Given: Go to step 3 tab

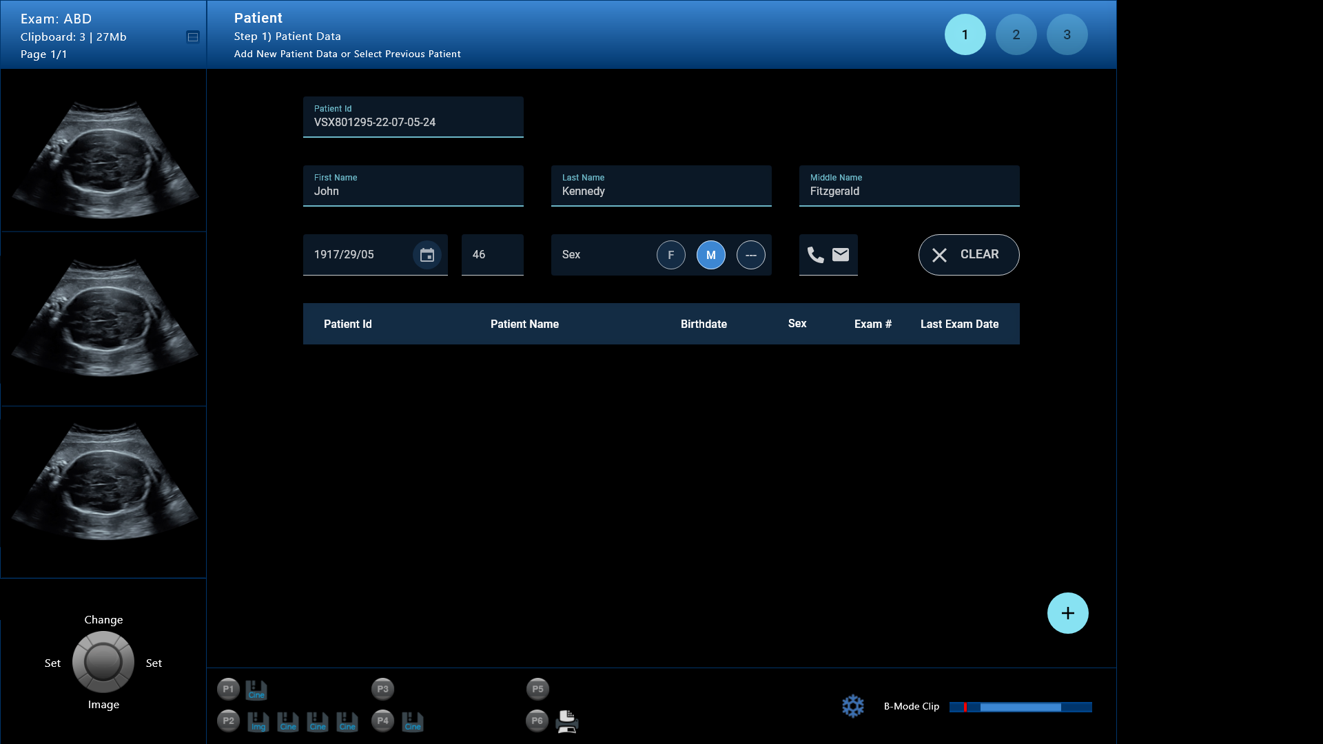Looking at the screenshot, I should (x=1067, y=34).
